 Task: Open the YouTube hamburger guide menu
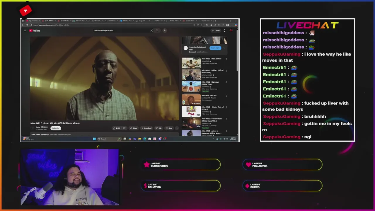click(25, 30)
